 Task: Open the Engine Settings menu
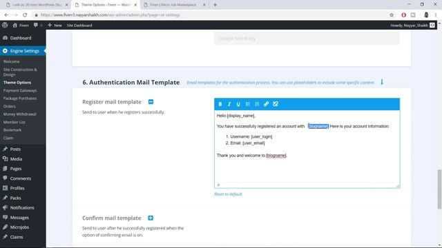pos(23,51)
